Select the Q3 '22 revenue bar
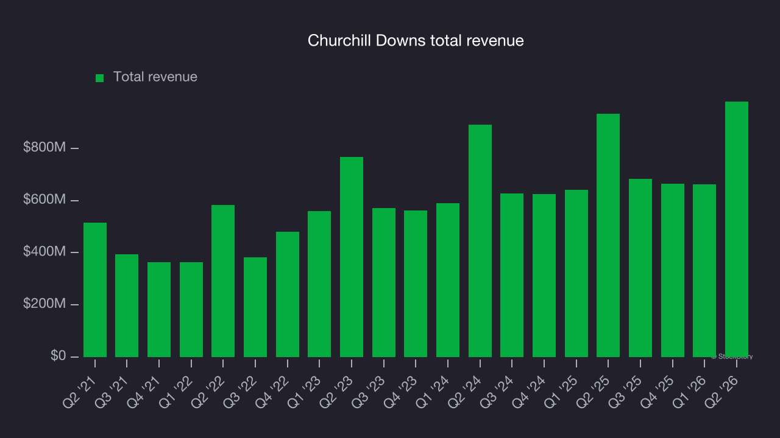780x438 pixels. (x=255, y=307)
